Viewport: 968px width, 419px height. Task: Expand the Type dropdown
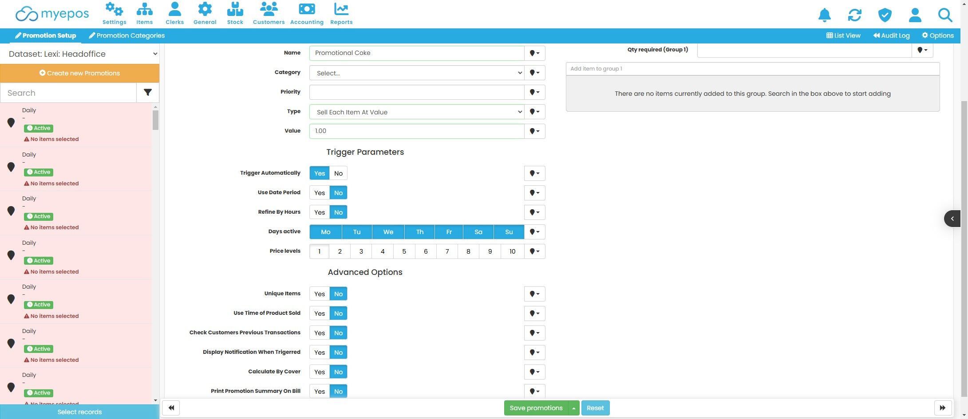pyautogui.click(x=417, y=112)
